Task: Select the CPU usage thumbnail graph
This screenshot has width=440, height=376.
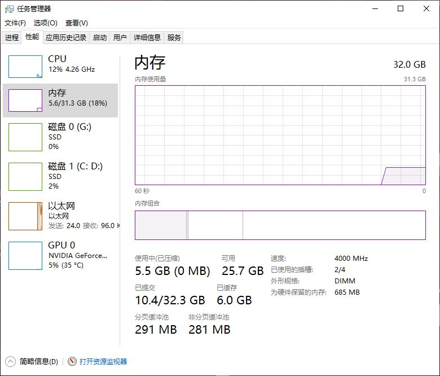Action: (25, 67)
